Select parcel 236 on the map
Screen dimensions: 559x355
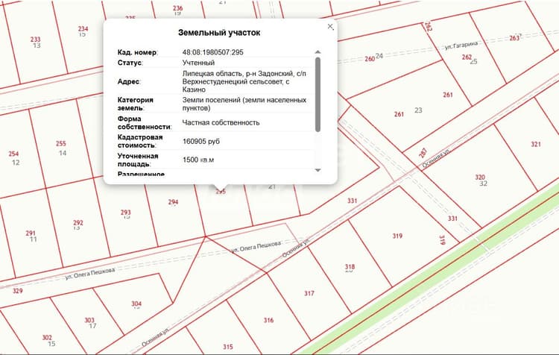tap(177, 8)
